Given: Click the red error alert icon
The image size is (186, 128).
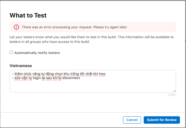Looking at the screenshot, I should coord(16,27).
